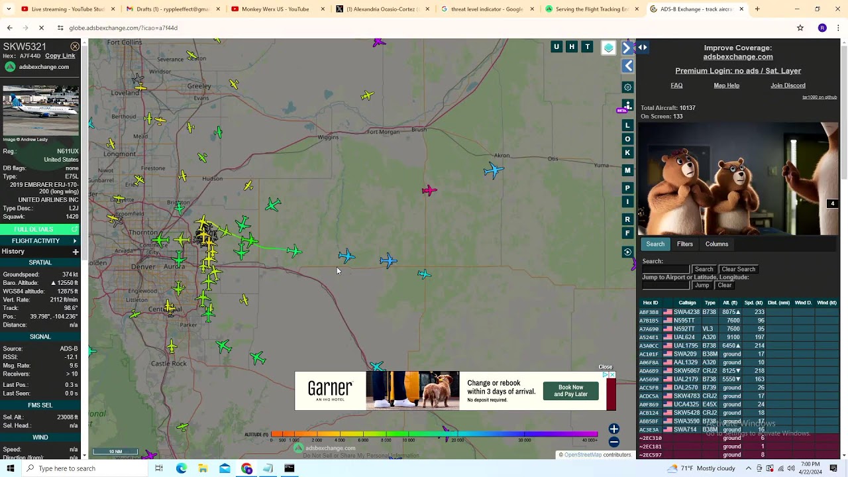Switch to the Search tab

click(655, 244)
